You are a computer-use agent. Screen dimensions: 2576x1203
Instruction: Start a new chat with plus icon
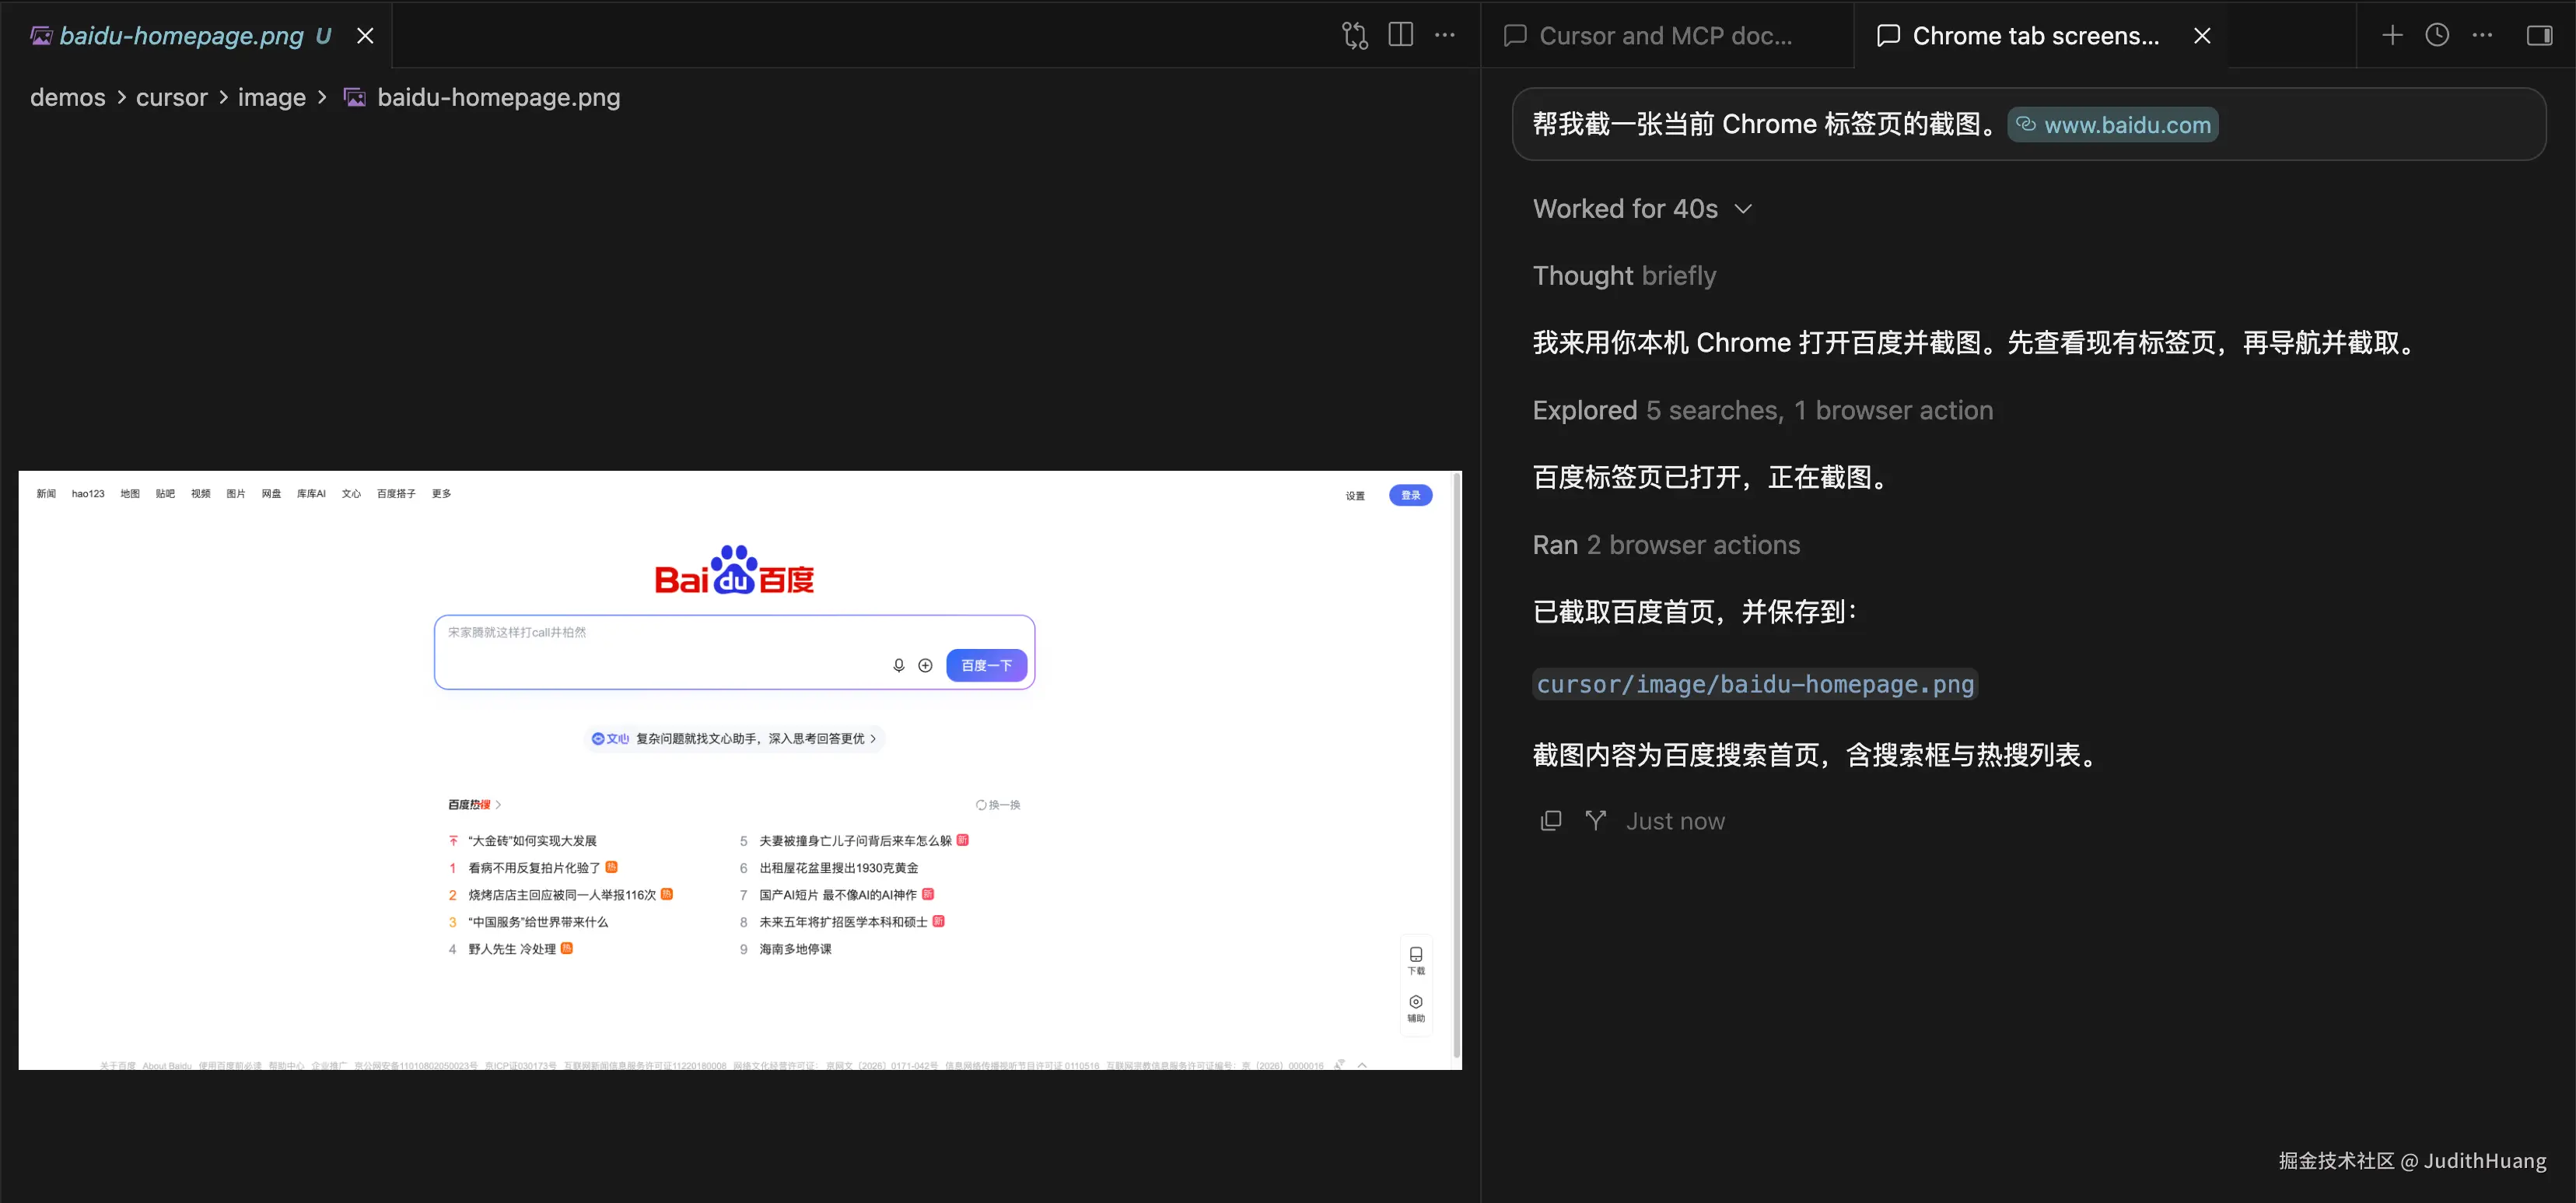point(2391,35)
